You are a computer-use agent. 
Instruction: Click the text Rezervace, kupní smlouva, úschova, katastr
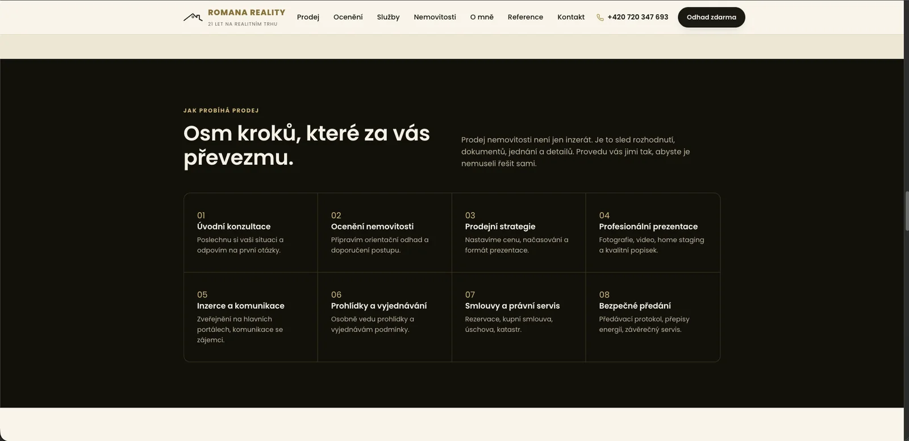[508, 324]
